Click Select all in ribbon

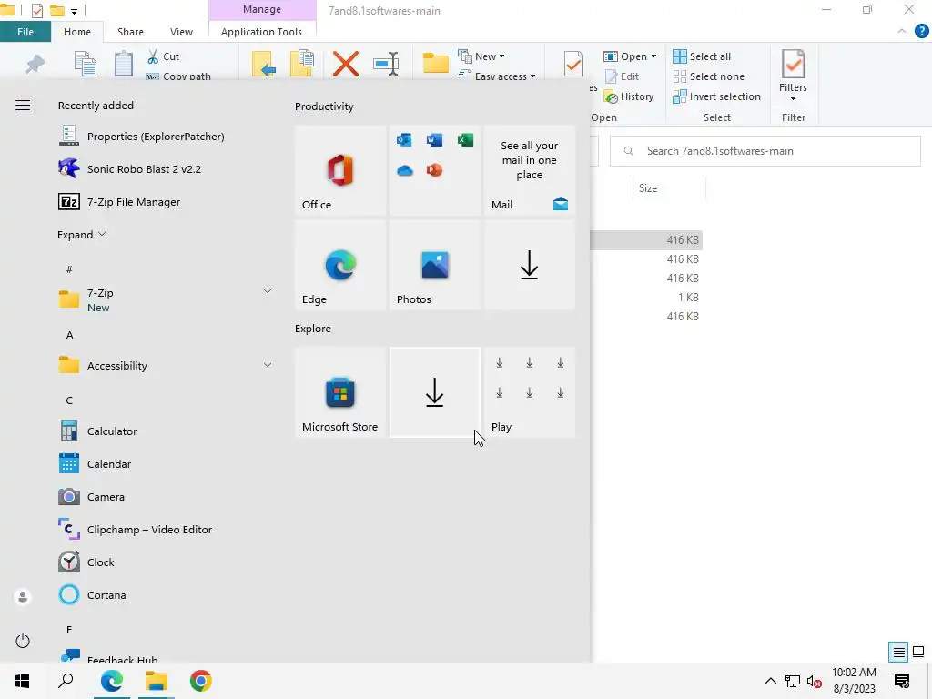(702, 56)
